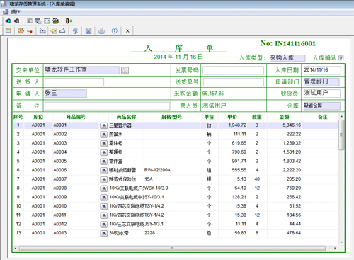The image size is (354, 260).
Task: Click the red-dot delete row icon
Action: pos(30,30)
